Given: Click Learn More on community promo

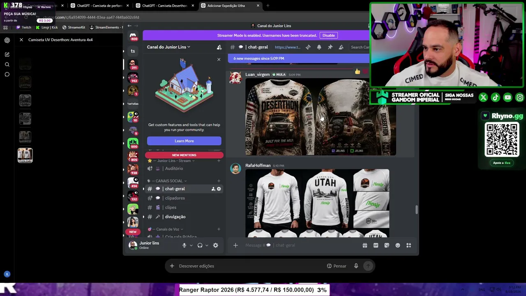Looking at the screenshot, I should point(184,141).
